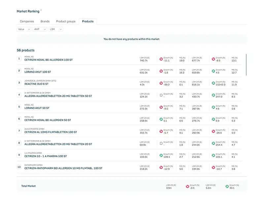This screenshot has width=264, height=206.
Task: Click green L3M 24 growth icon for LORANO AKUT 100 ST
Action: (x=213, y=71)
